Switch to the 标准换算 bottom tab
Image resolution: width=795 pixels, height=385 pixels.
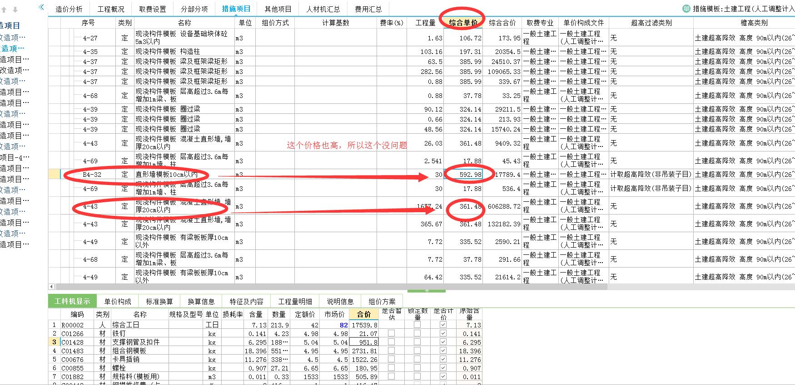pos(159,302)
